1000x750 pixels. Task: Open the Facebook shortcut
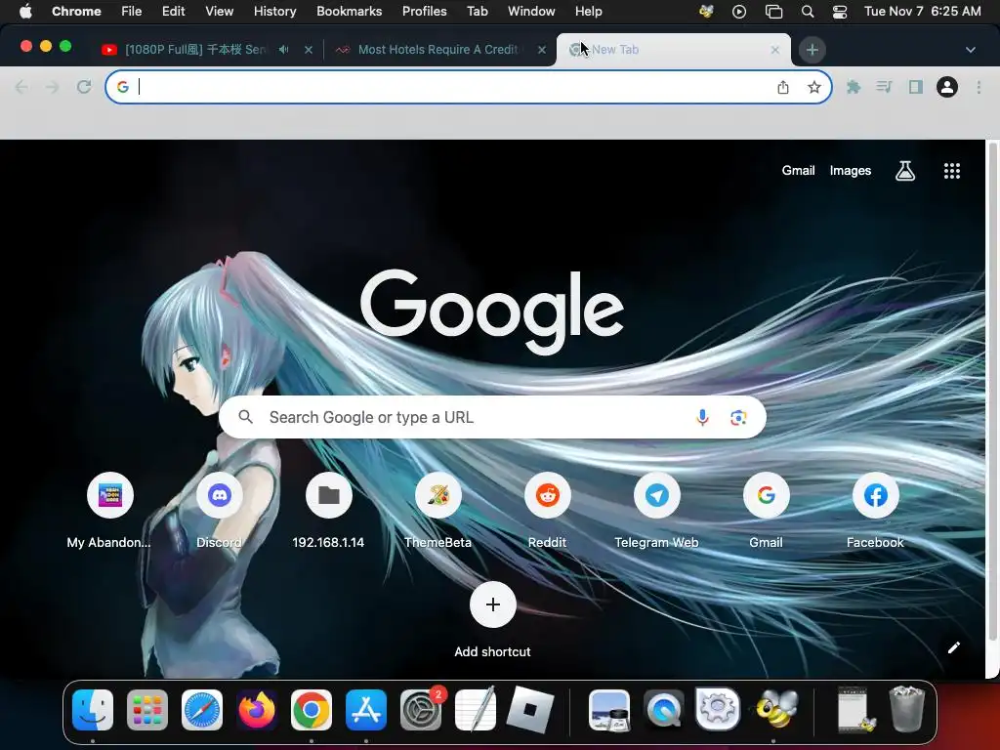[x=876, y=510]
